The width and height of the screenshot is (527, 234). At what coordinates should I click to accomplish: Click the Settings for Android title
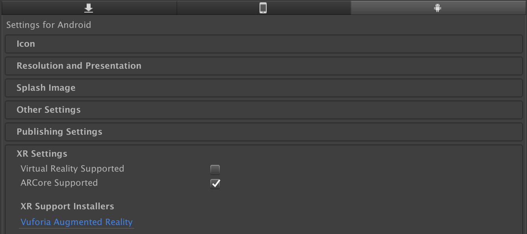48,25
